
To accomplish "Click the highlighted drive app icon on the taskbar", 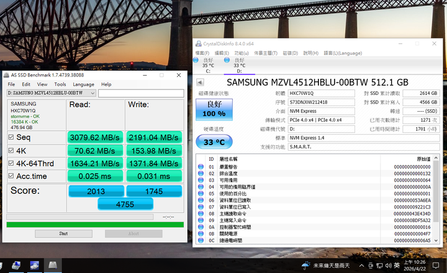I will click(x=53, y=266).
